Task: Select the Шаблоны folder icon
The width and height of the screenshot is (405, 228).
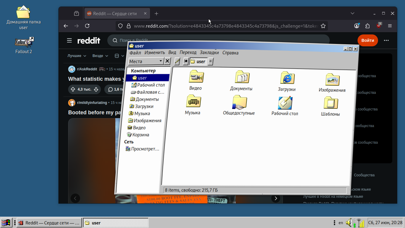Action: click(x=331, y=106)
